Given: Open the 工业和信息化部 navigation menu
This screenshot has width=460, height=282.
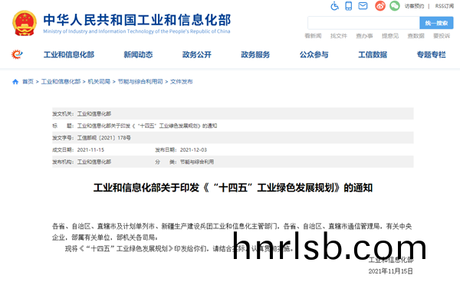Looking at the screenshot, I should (69, 54).
